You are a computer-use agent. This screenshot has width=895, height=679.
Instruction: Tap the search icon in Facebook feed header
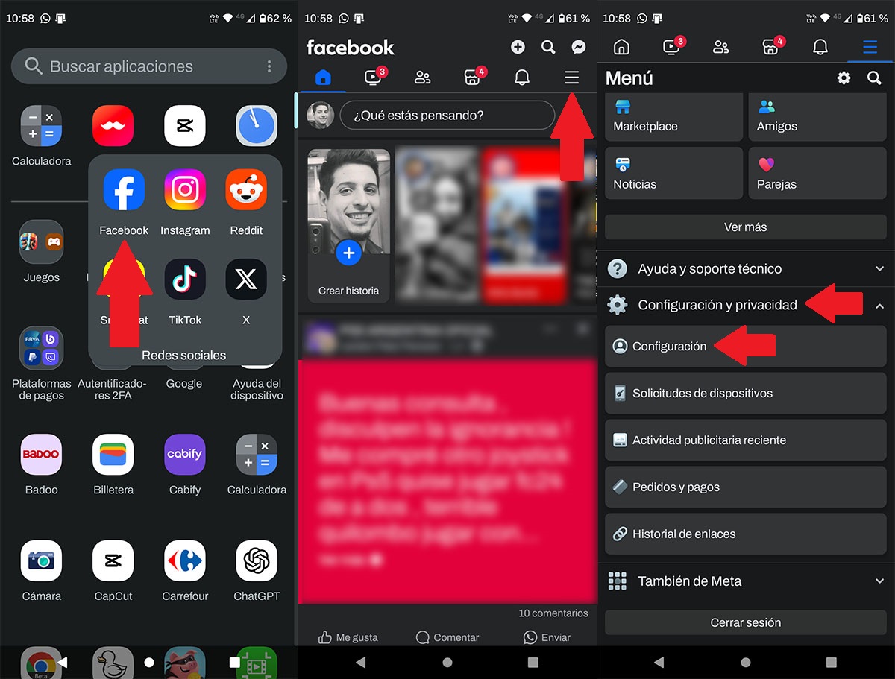[548, 47]
